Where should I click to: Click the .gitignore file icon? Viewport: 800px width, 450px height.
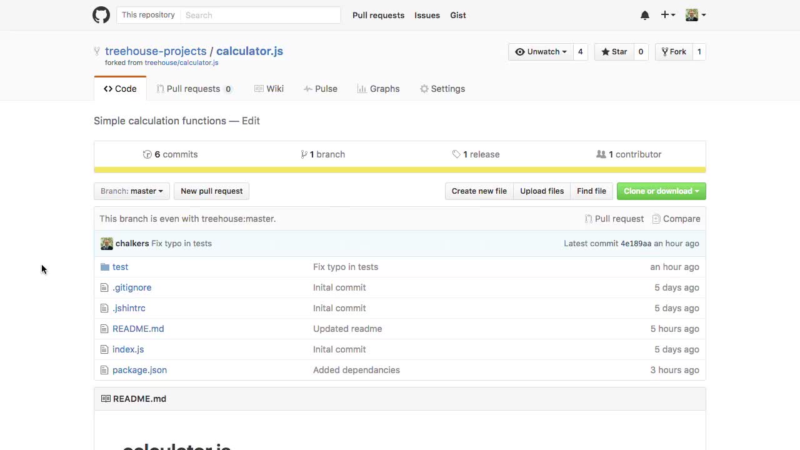pos(104,287)
